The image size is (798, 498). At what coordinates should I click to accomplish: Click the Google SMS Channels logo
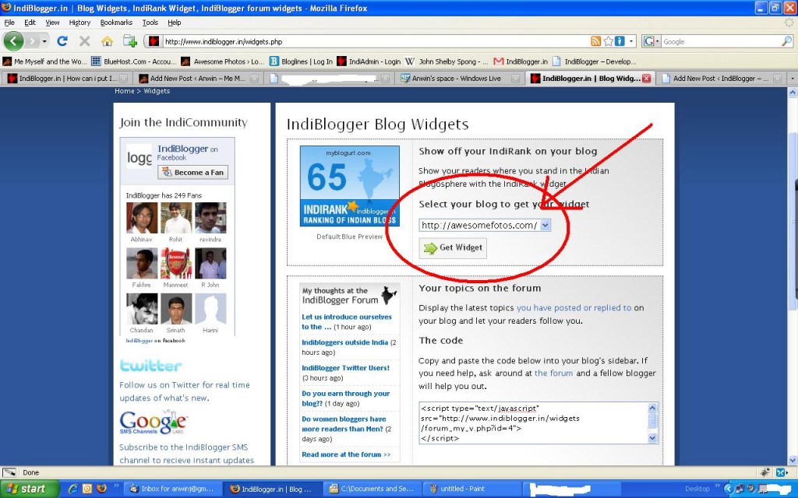[x=154, y=423]
